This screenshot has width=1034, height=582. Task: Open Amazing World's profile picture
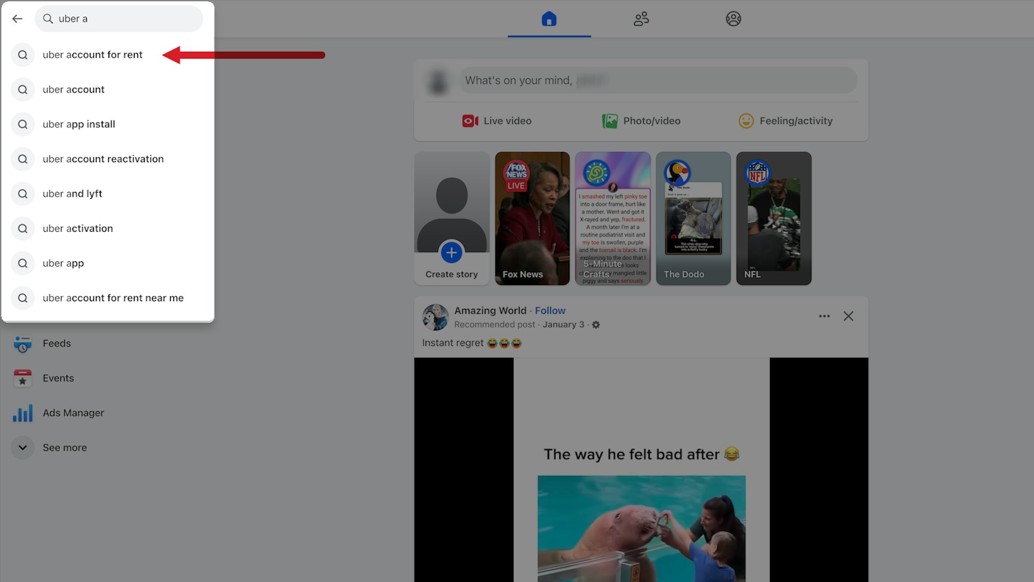[x=435, y=317]
